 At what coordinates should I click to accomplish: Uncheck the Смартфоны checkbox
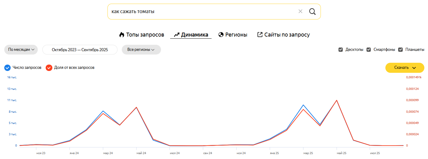(x=369, y=50)
